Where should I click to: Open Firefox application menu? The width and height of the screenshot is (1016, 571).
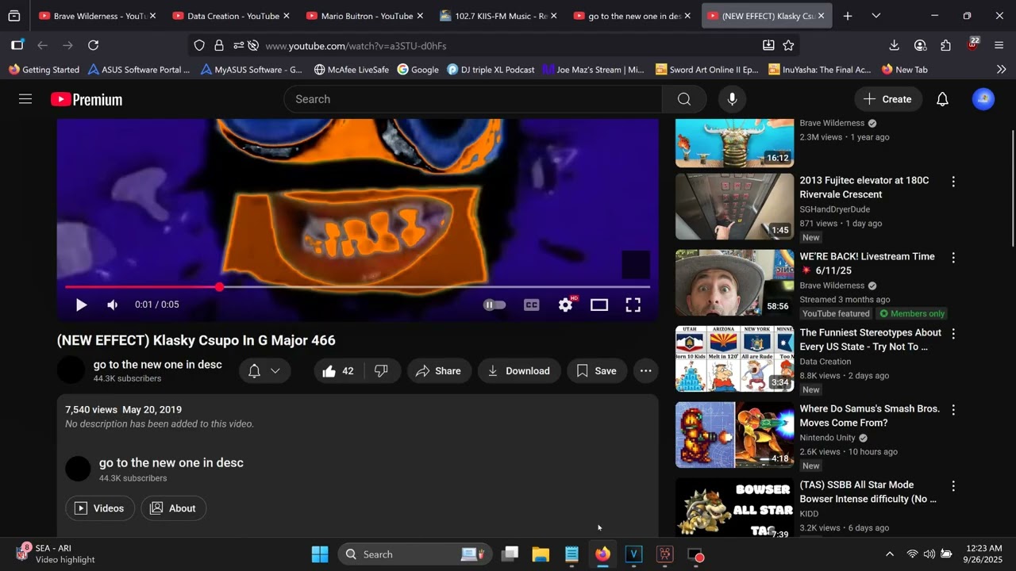tap(999, 45)
